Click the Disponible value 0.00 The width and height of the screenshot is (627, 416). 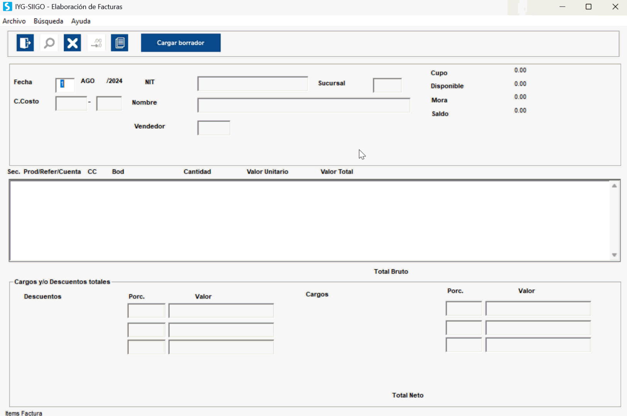tap(520, 84)
